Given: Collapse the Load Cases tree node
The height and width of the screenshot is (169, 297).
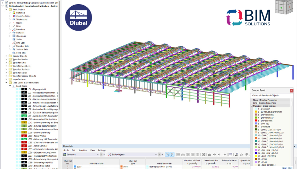Looking at the screenshot, I should click(x=10, y=86).
